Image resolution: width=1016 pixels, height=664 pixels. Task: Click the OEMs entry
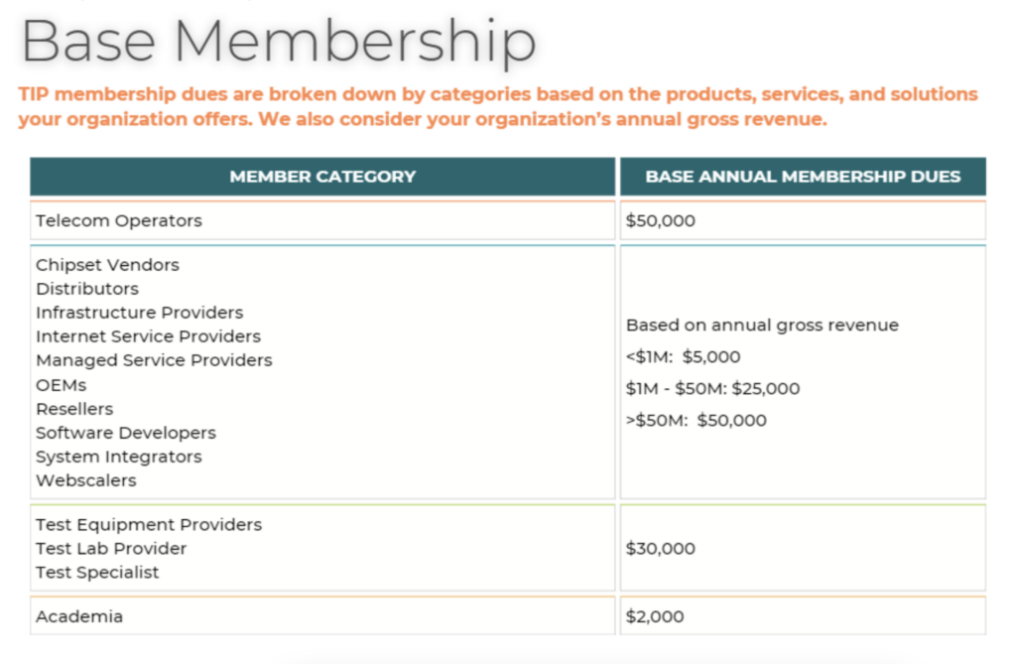coord(62,385)
